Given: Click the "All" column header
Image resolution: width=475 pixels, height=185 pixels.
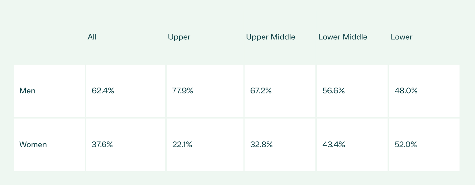Looking at the screenshot, I should (92, 37).
